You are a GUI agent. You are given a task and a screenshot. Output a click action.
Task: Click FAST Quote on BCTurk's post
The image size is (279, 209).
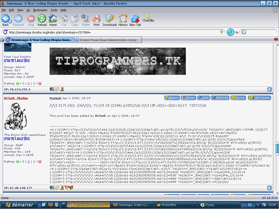coord(260,98)
